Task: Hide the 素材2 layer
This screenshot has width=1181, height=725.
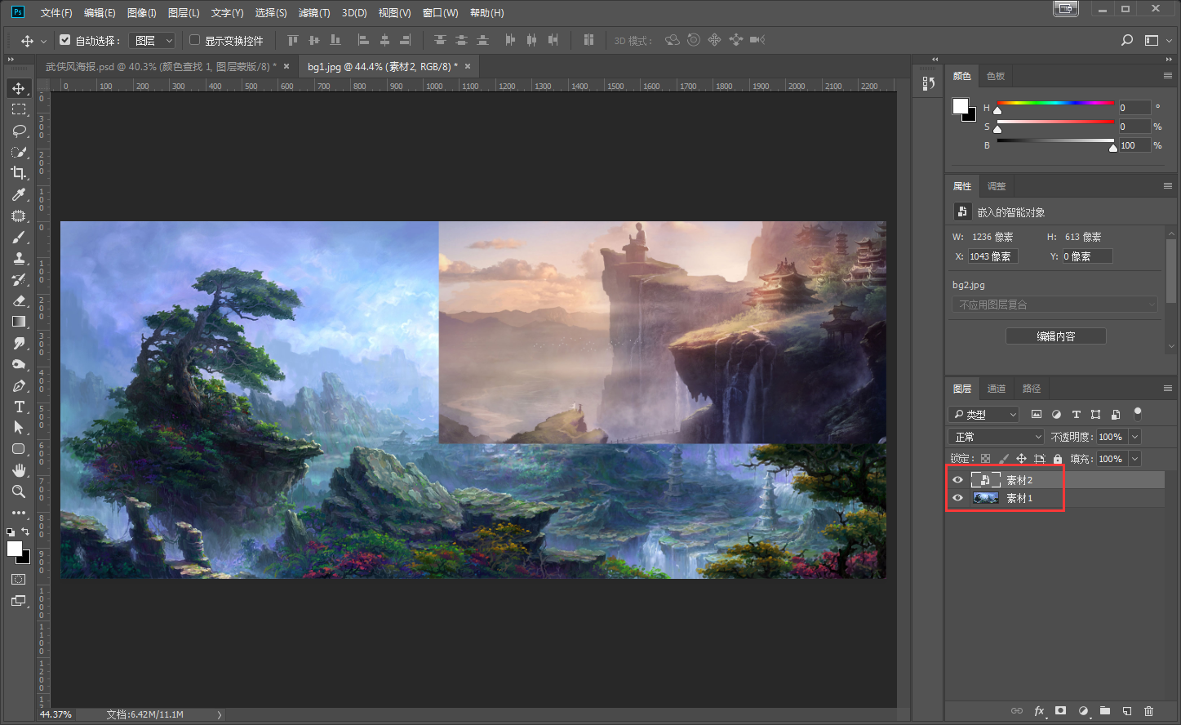Action: click(958, 480)
